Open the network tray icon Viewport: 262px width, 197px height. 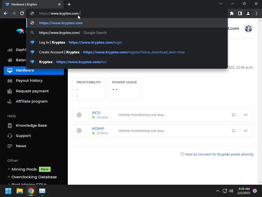point(225,191)
